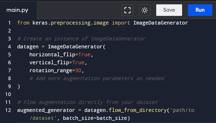Screen dimensions: 216x123
Task: Click the Save button
Action: point(169,10)
